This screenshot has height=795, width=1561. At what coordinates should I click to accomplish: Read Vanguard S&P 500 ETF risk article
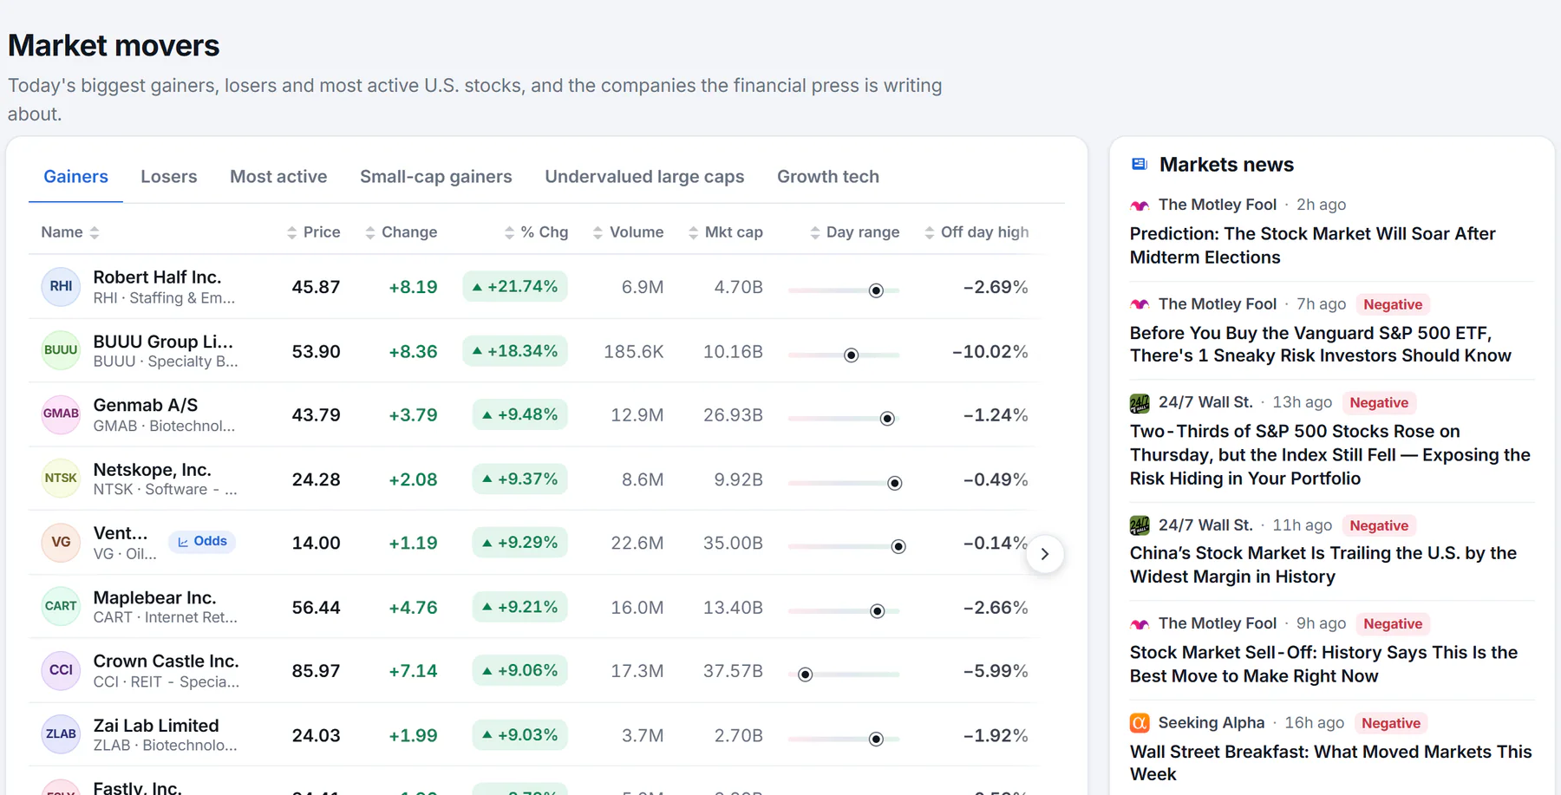tap(1320, 344)
